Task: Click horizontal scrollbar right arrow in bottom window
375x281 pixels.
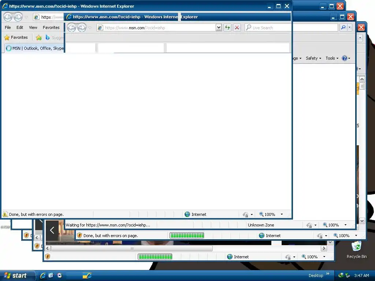Action: 324,248
